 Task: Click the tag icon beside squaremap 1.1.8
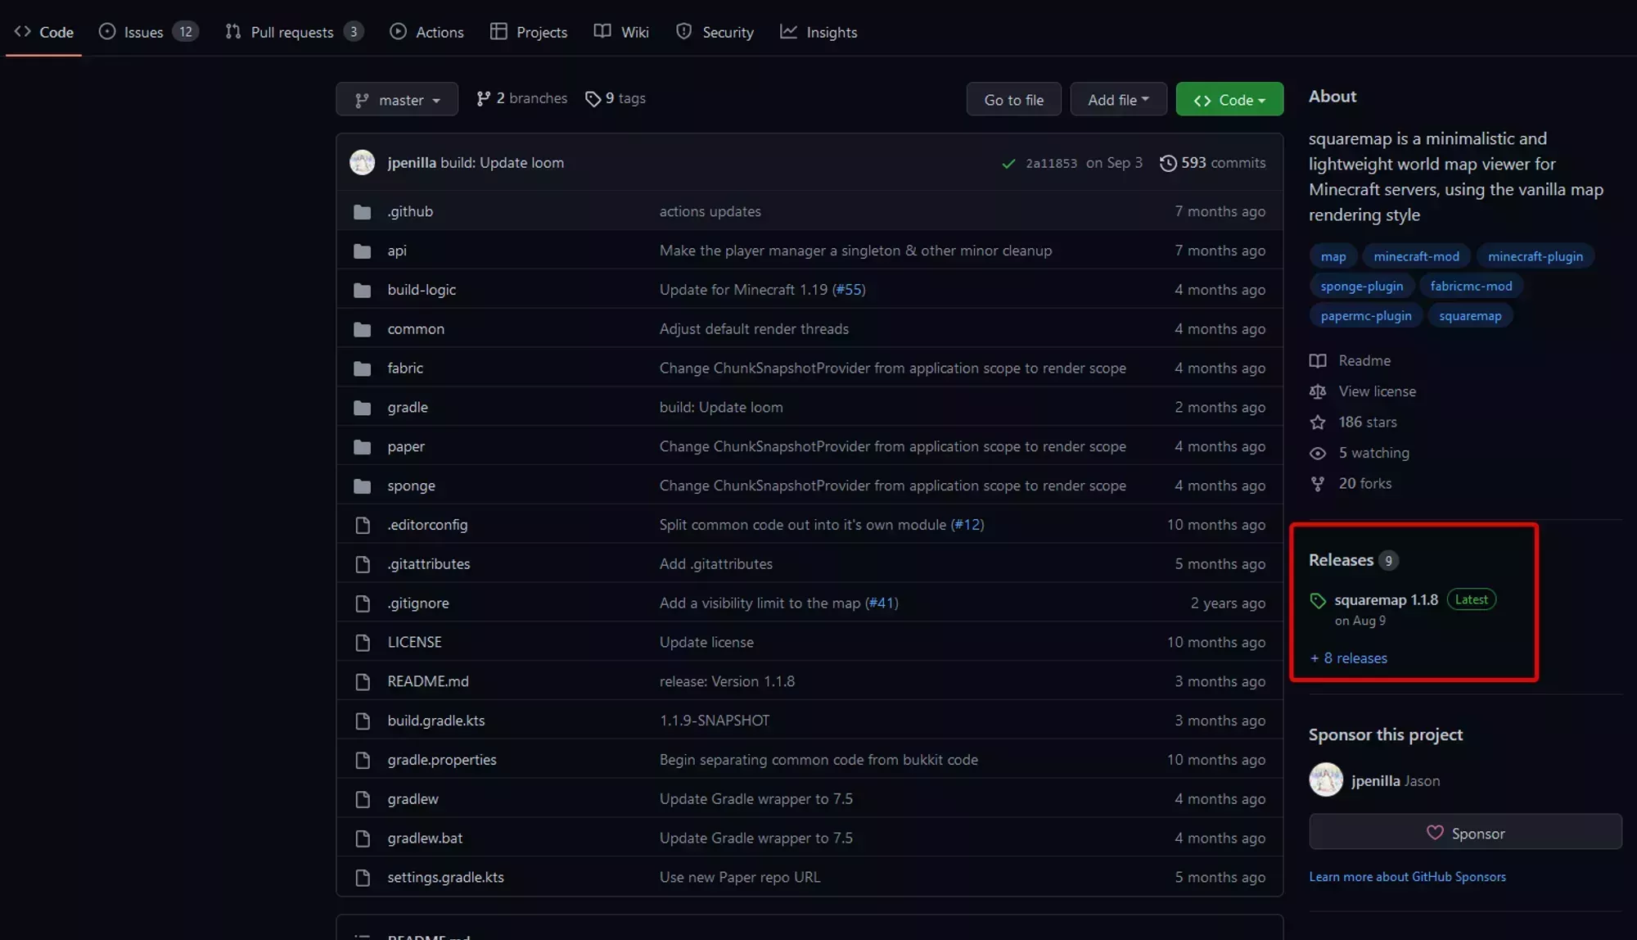point(1318,600)
